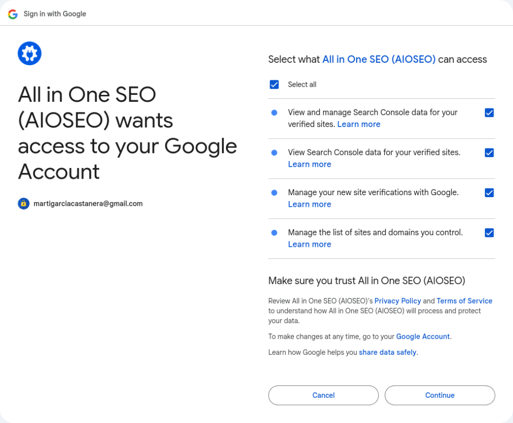The height and width of the screenshot is (423, 513).
Task: Click the Google logo icon
Action: (x=13, y=14)
